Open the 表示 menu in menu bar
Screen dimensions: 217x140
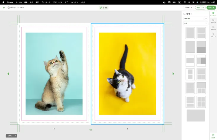point(31,2)
